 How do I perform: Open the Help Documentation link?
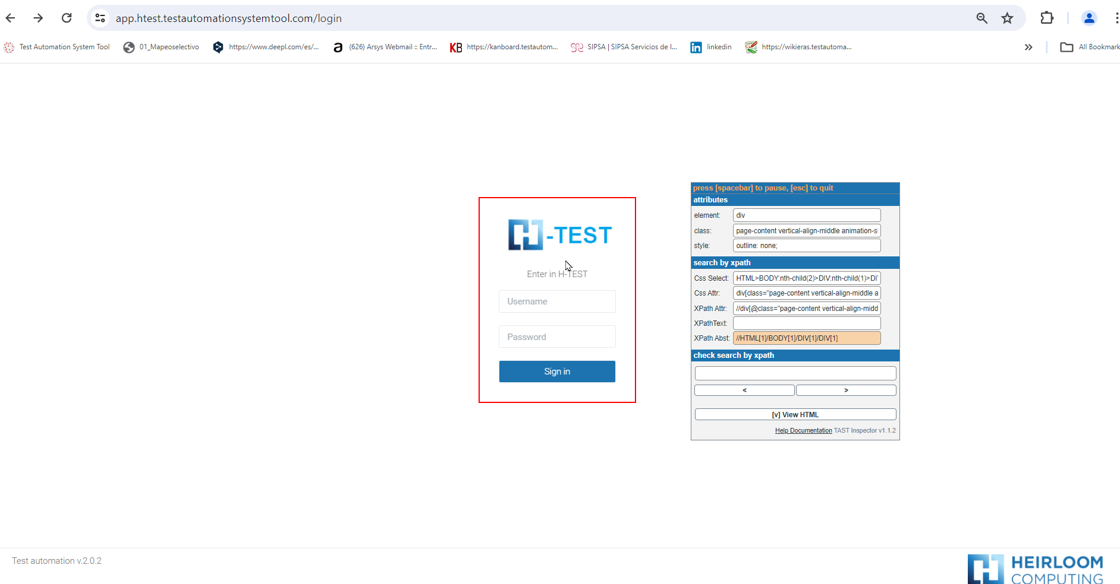[803, 430]
